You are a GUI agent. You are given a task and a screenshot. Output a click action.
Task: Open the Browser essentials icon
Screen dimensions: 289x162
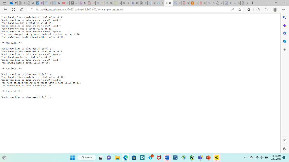pos(249,9)
